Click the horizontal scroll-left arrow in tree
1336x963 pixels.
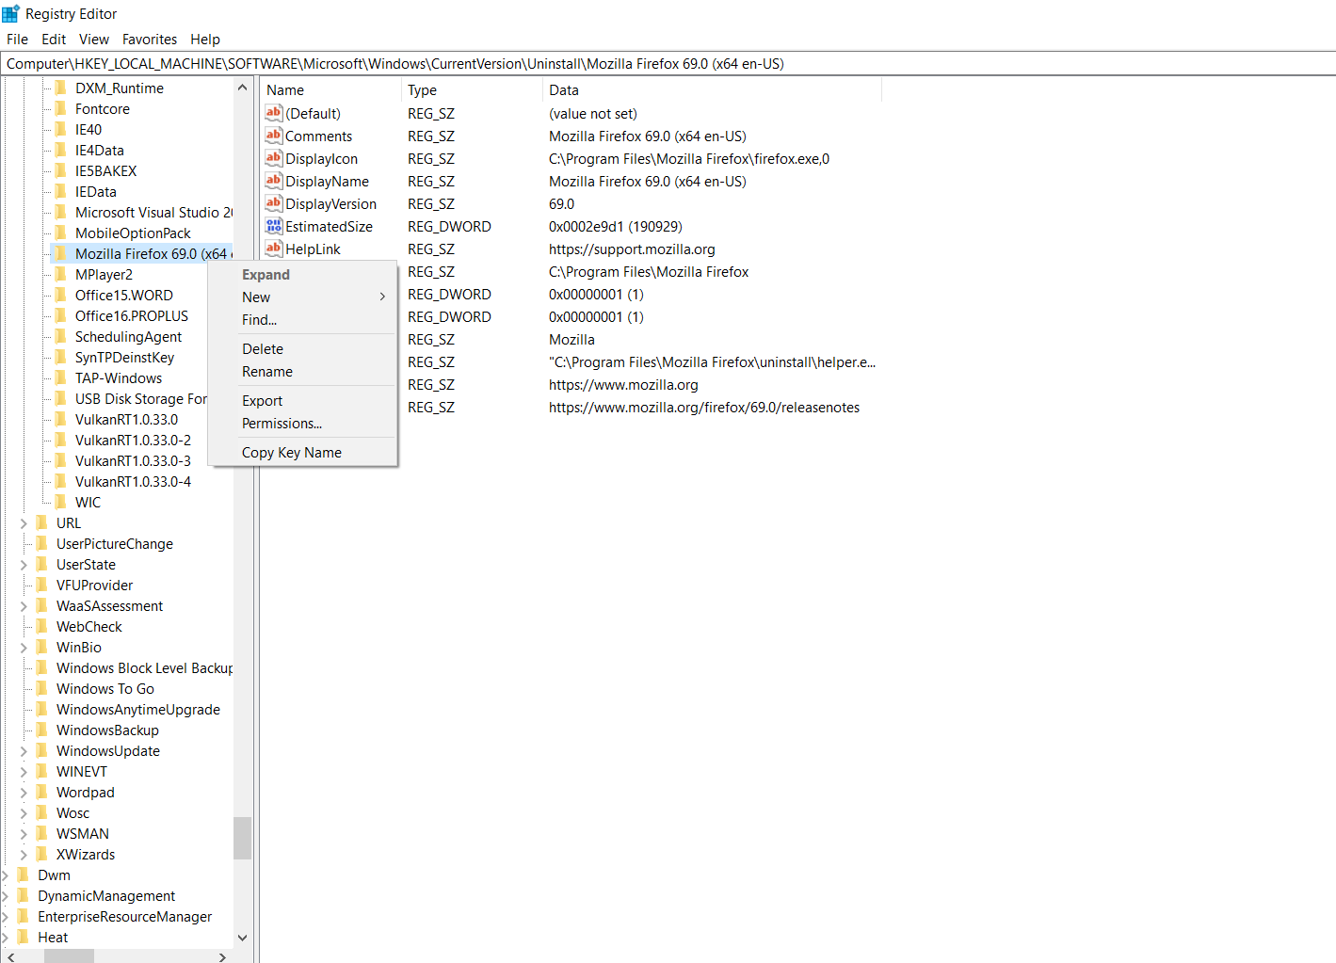(x=10, y=956)
